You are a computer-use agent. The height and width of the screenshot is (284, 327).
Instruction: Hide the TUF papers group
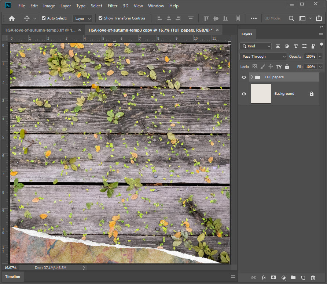[x=244, y=77]
